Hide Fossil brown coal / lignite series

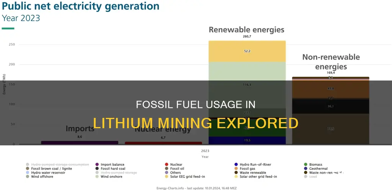(49, 169)
